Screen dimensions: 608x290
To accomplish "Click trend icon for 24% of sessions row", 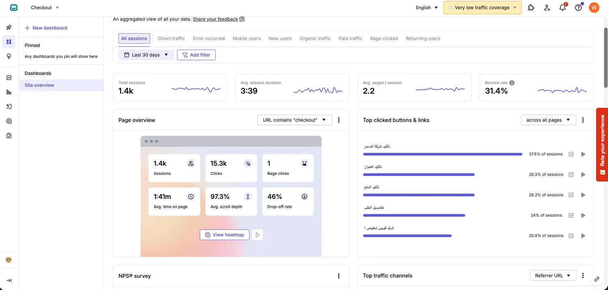I will click(x=571, y=215).
